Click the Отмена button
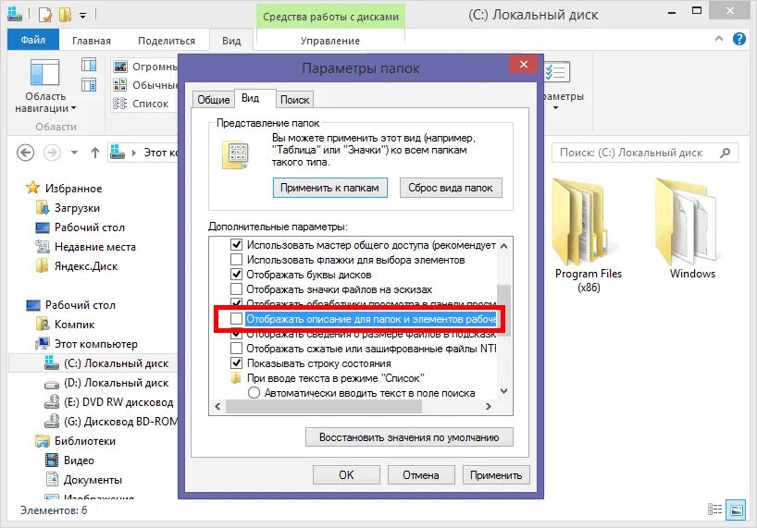757x528 pixels. [x=421, y=475]
